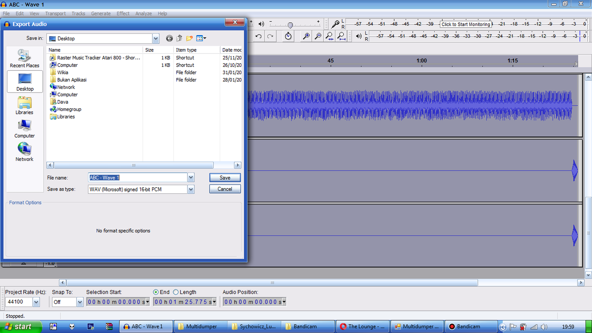Open the File menu
Viewport: 592px width, 333px height.
(x=6, y=13)
